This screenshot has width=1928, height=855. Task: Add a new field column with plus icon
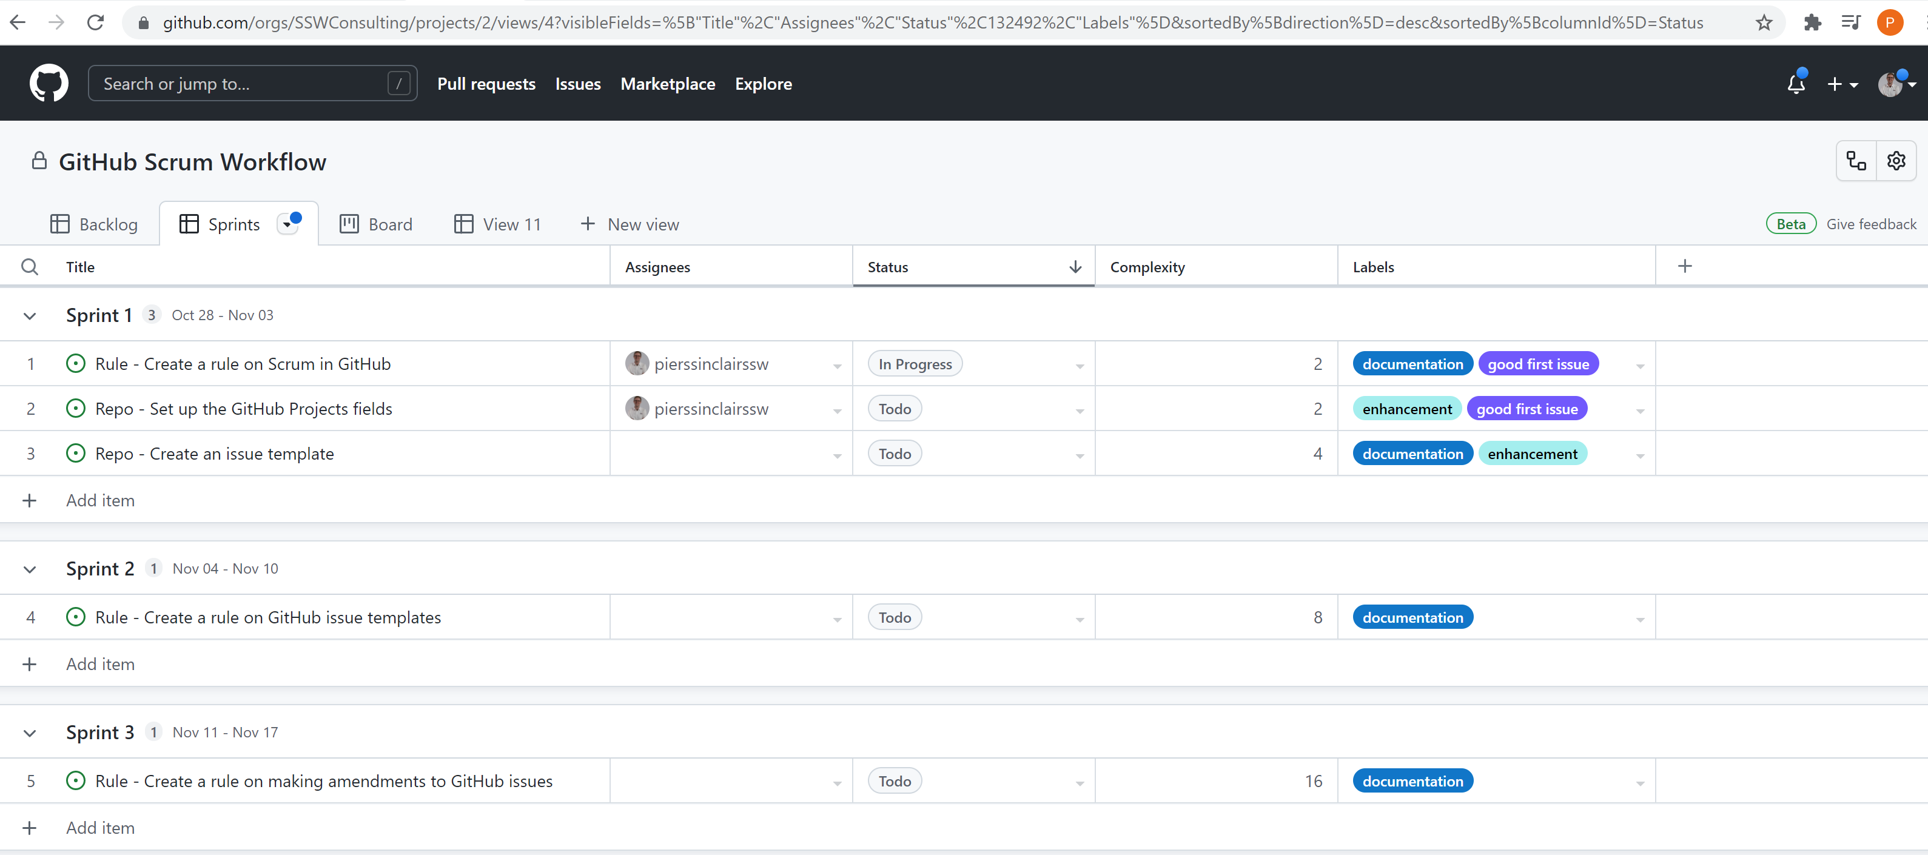point(1685,266)
